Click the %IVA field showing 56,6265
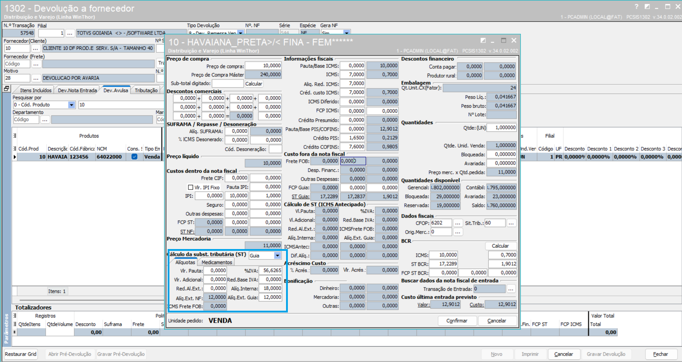Screen dimensions: 682x362 [x=270, y=270]
